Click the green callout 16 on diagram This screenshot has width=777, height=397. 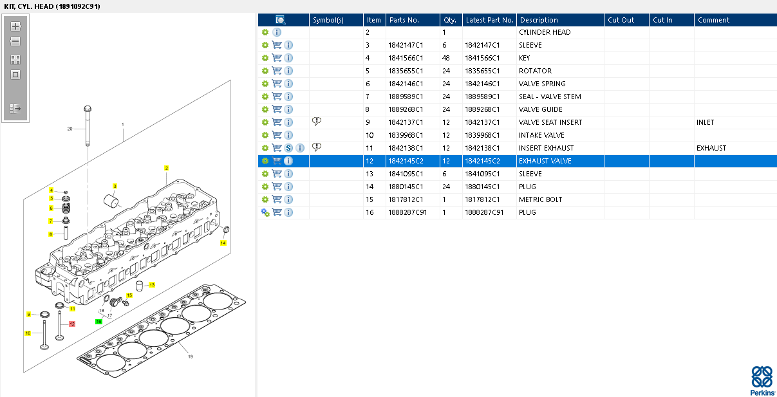98,320
